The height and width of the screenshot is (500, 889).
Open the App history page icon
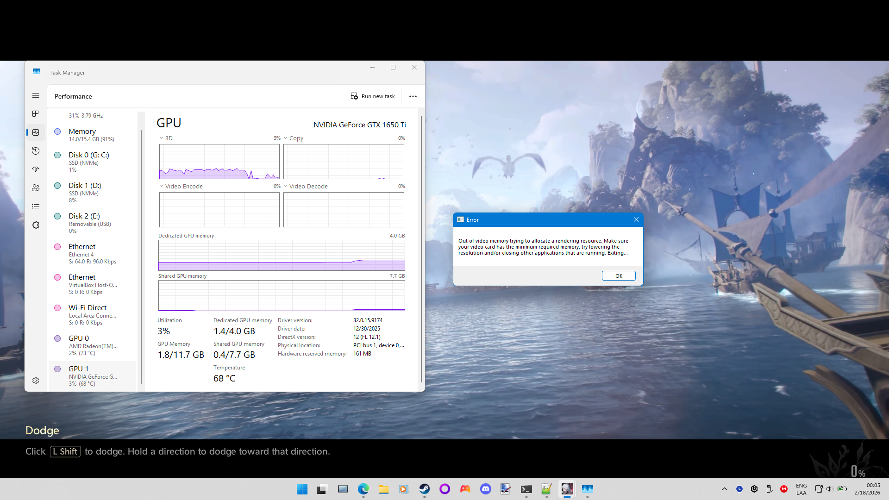[x=36, y=151]
